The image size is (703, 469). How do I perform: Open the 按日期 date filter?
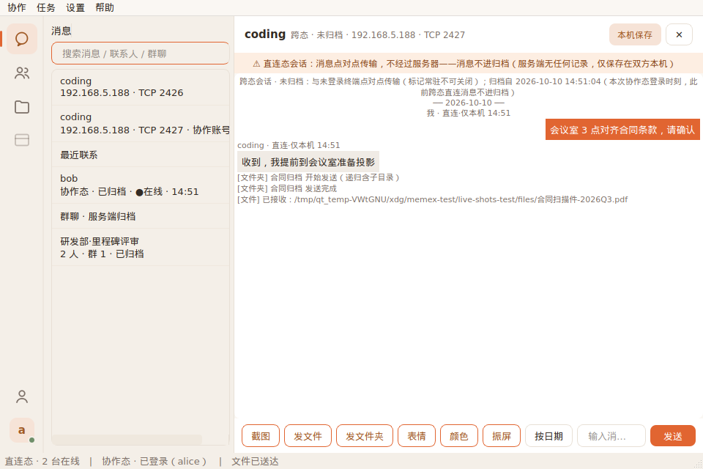pos(548,436)
